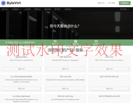Expand the 在线购买 menu in the navigation bar
The height and width of the screenshot is (103, 133).
[16, 9]
